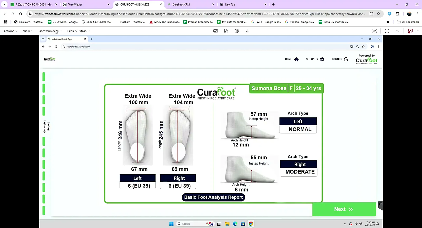Toggle TeamViewer fullscreen view icon

coord(387,31)
